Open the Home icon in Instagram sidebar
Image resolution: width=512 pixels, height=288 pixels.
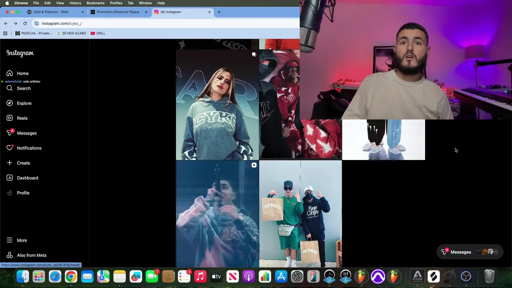(10, 73)
